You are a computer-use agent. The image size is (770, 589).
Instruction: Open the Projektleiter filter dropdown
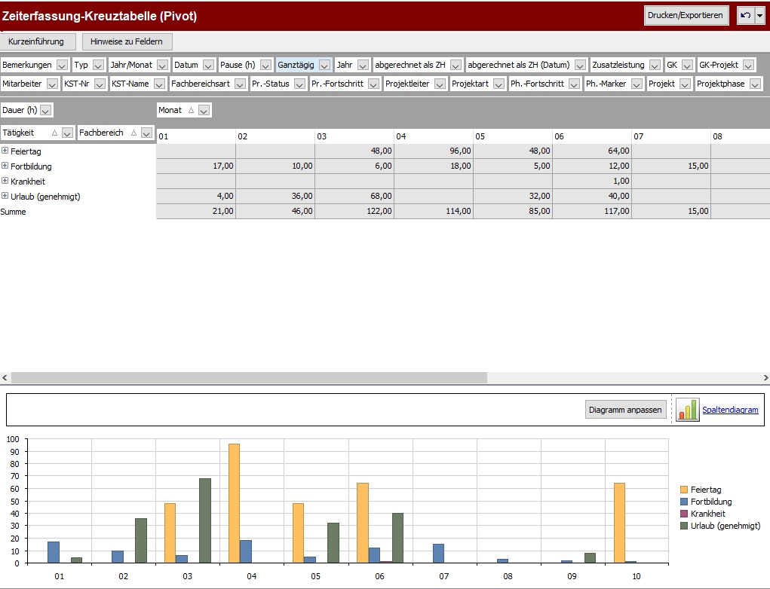coord(440,84)
